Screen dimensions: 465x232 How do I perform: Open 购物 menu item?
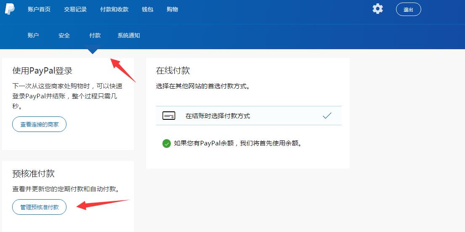pyautogui.click(x=172, y=9)
